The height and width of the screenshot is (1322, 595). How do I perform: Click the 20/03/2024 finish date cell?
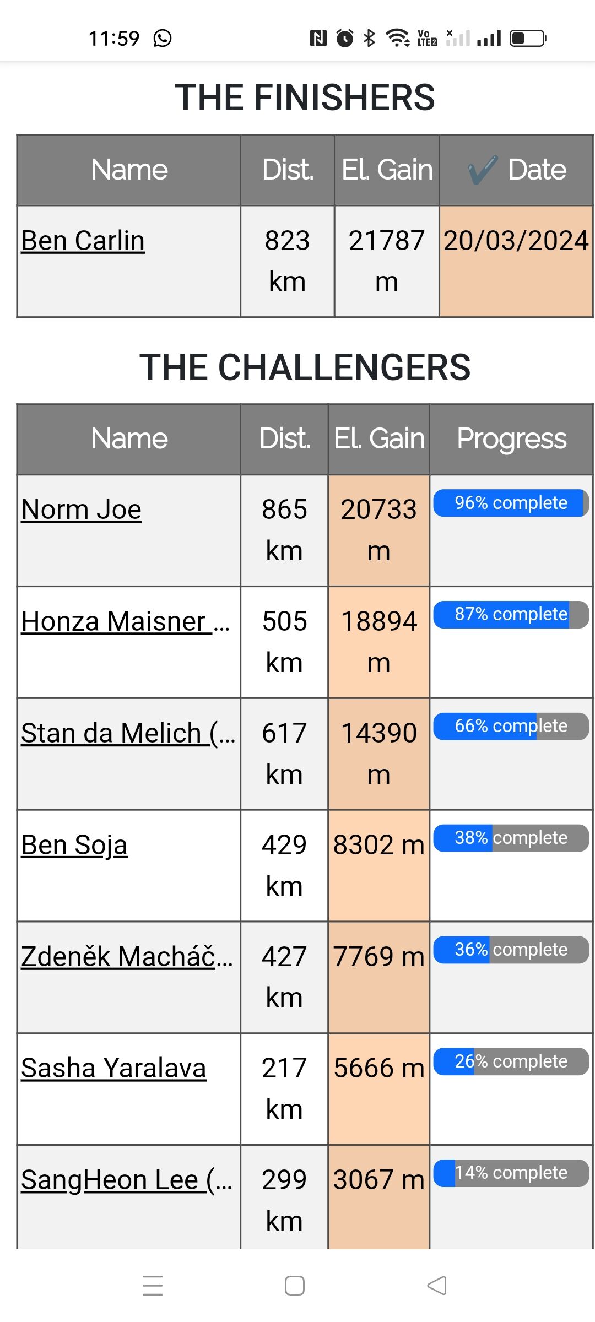coord(516,241)
